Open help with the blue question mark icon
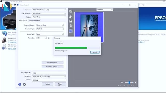The width and height of the screenshot is (166, 93). point(20,84)
